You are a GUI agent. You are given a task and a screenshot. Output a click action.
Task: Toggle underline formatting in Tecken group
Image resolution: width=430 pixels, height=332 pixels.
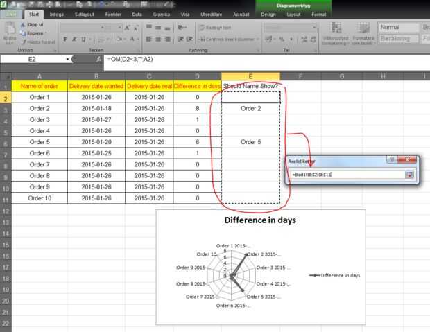[x=83, y=40]
